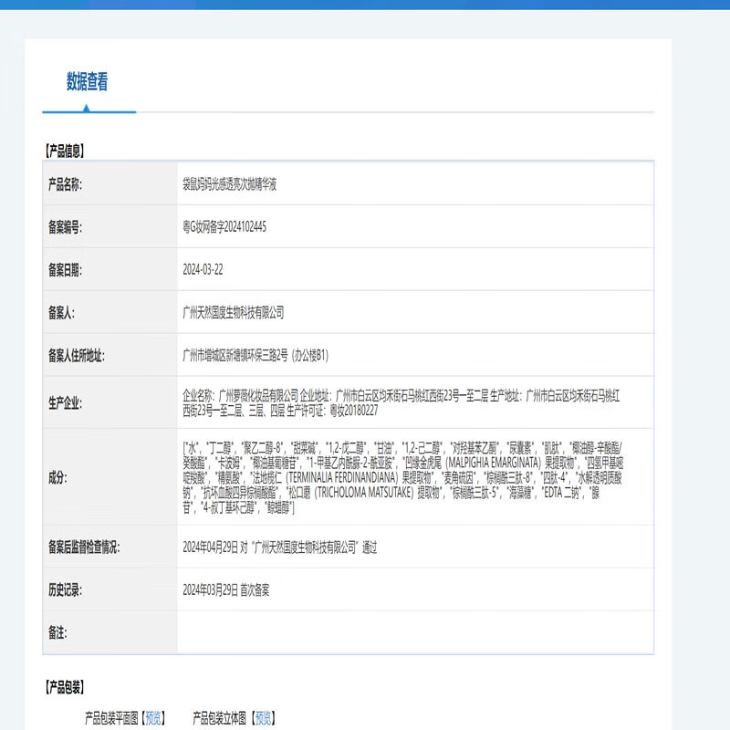
Task: Switch to the 数据查看 tab
Action: pos(87,82)
